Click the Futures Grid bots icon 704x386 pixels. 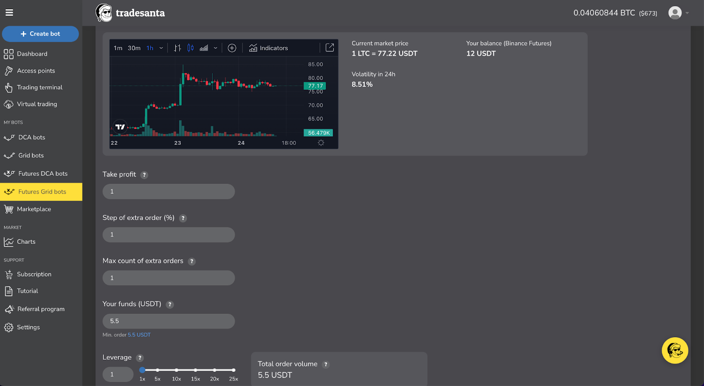9,192
